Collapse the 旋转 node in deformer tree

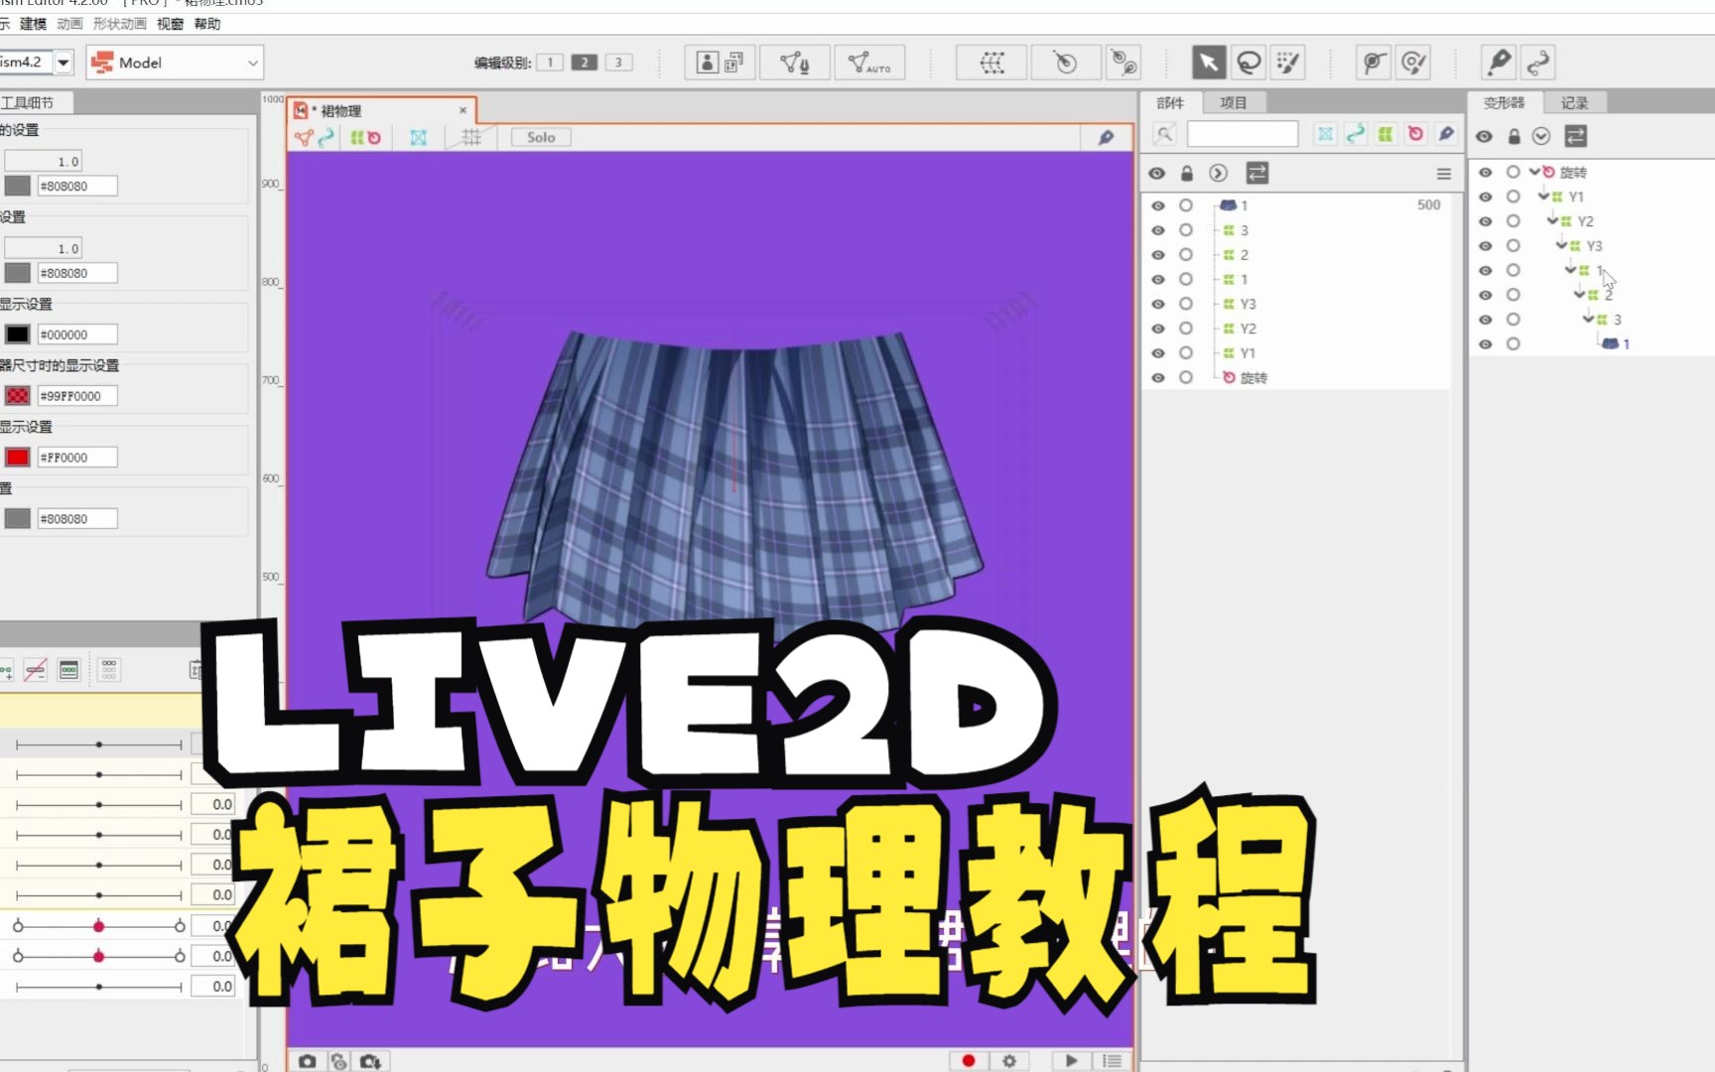1534,171
